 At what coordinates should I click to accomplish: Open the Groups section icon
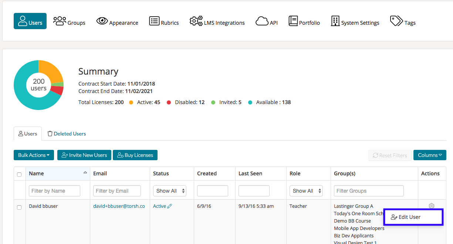[60, 21]
